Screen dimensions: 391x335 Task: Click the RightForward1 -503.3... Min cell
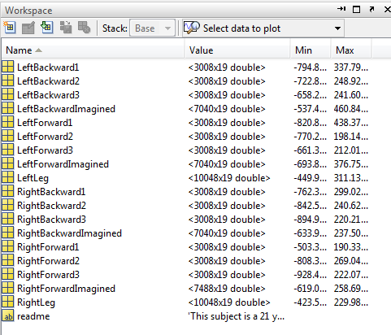[310, 247]
